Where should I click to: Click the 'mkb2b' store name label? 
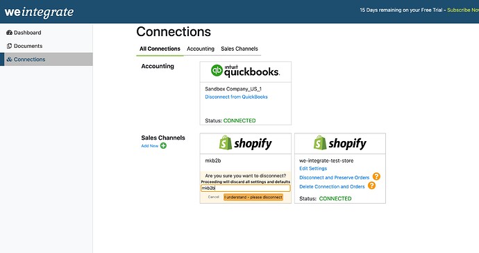pyautogui.click(x=213, y=161)
